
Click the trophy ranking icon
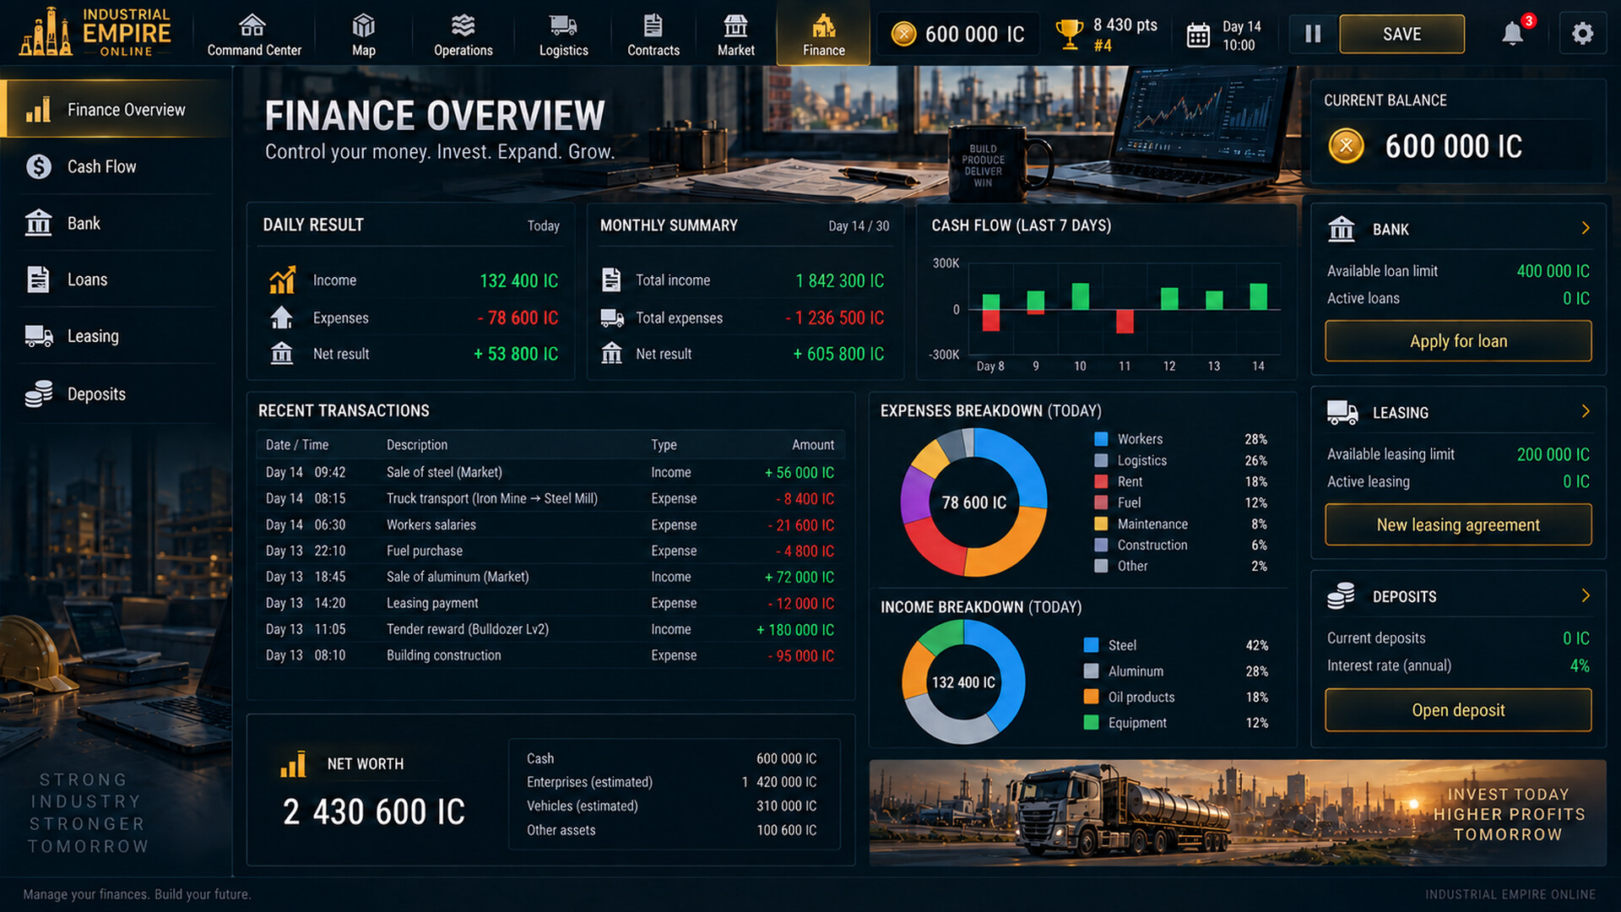[x=1069, y=35]
